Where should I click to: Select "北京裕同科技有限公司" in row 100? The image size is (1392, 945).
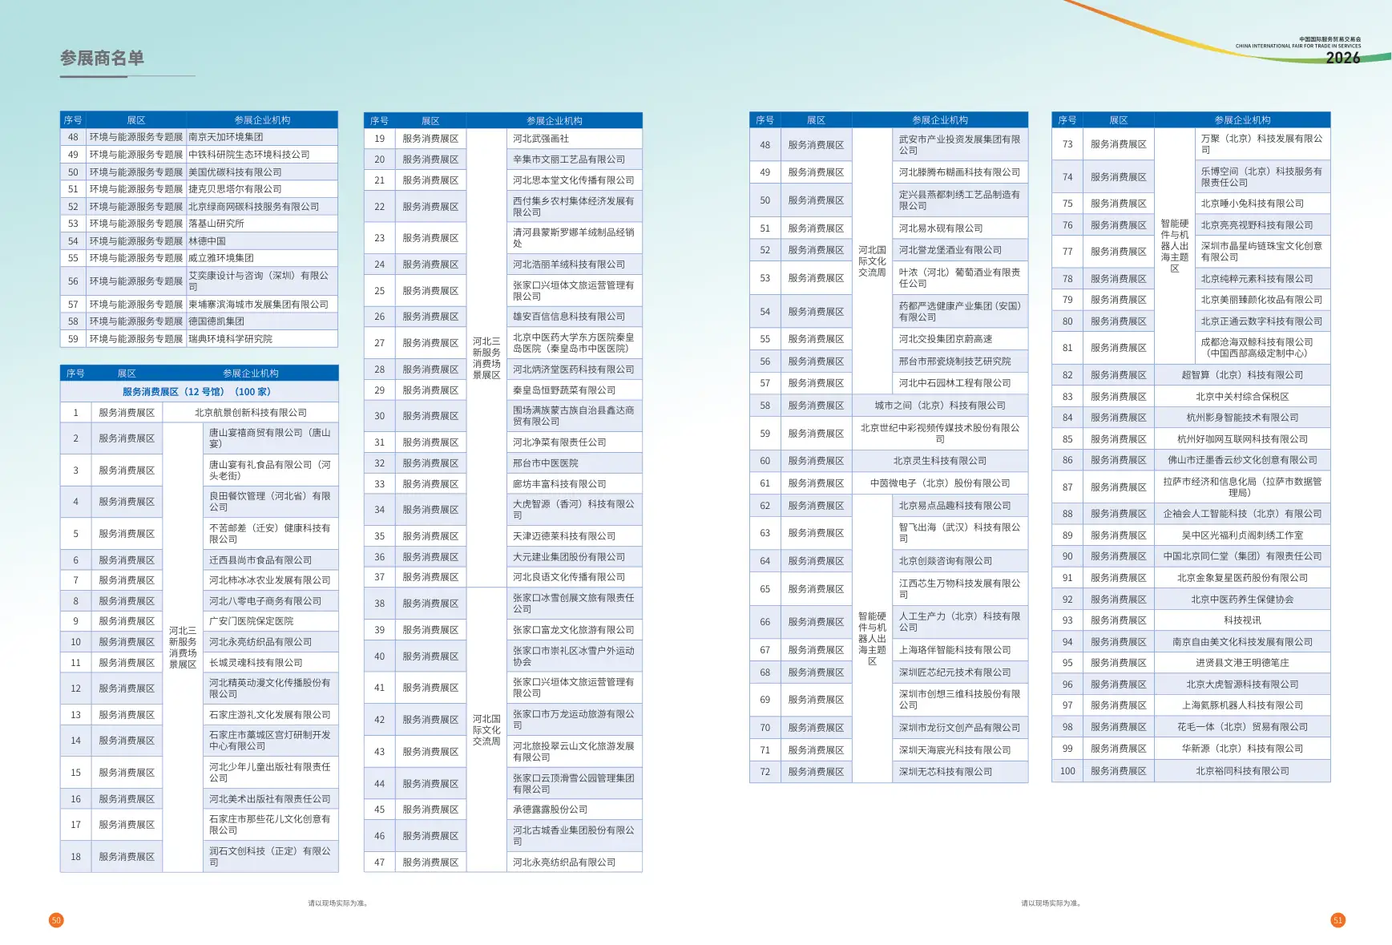coord(1243,771)
